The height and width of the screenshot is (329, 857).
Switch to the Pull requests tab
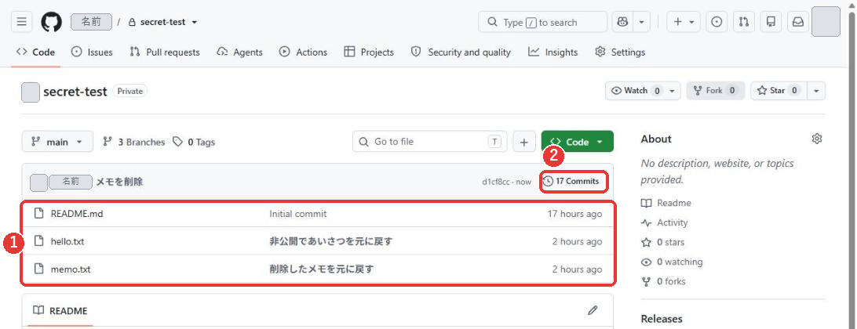tap(165, 52)
